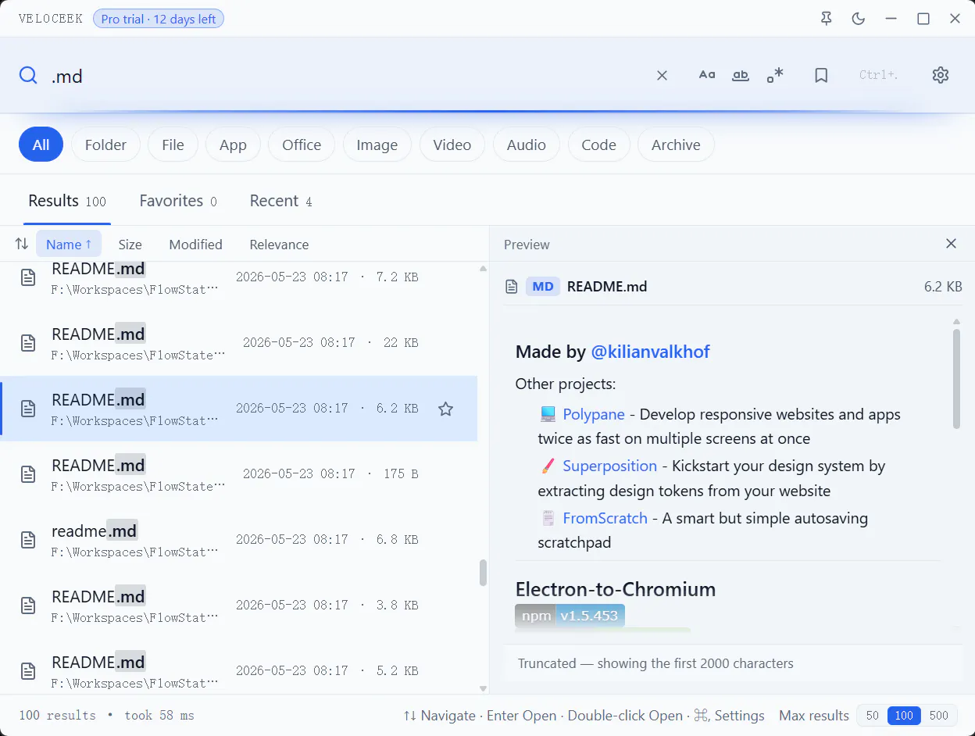Sort results by Name
The height and width of the screenshot is (736, 975).
[x=69, y=244]
